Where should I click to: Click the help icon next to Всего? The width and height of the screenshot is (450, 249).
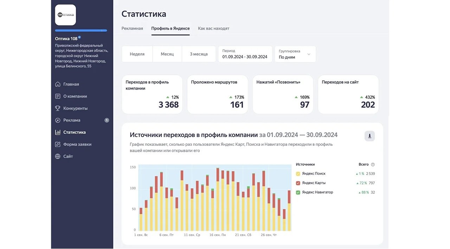(x=373, y=164)
